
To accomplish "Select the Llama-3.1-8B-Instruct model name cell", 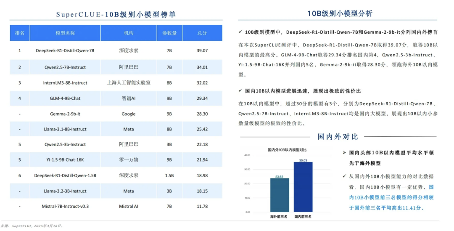I will point(65,129).
